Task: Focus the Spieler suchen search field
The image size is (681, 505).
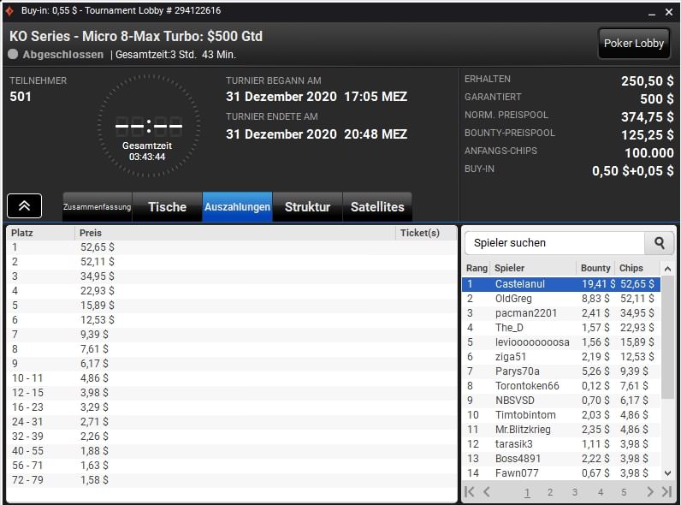Action: (x=554, y=243)
